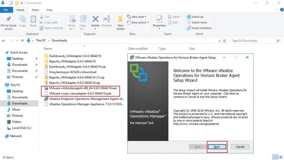Click the New folder quick access toolbar icon
Image resolution: width=284 pixels, height=160 pixels.
17,3
